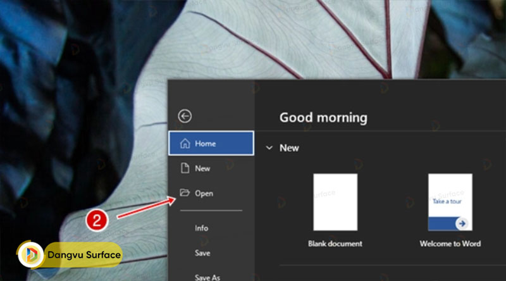506x281 pixels.
Task: Click the New section heading
Action: pos(289,148)
